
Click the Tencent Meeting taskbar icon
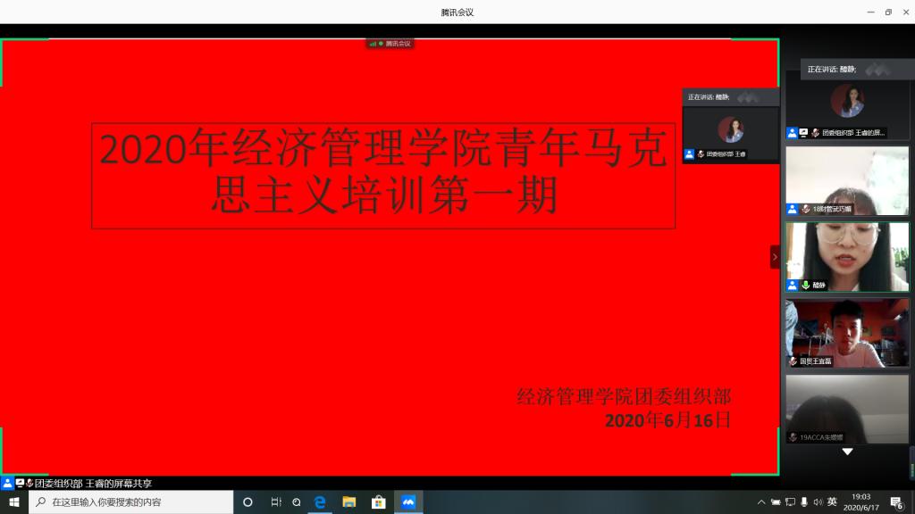pos(408,502)
